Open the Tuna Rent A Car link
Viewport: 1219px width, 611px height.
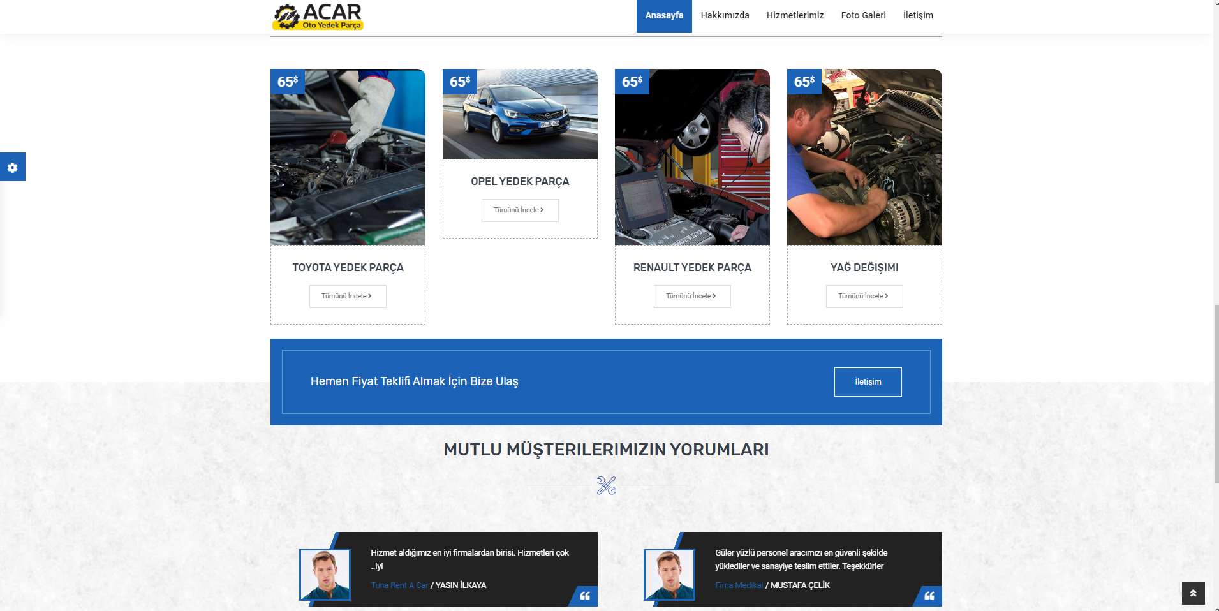[399, 585]
